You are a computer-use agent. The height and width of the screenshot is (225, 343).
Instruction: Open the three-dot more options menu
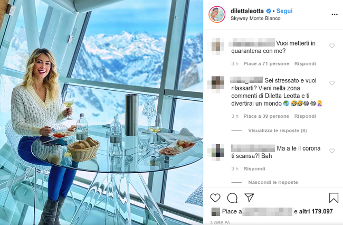[335, 14]
